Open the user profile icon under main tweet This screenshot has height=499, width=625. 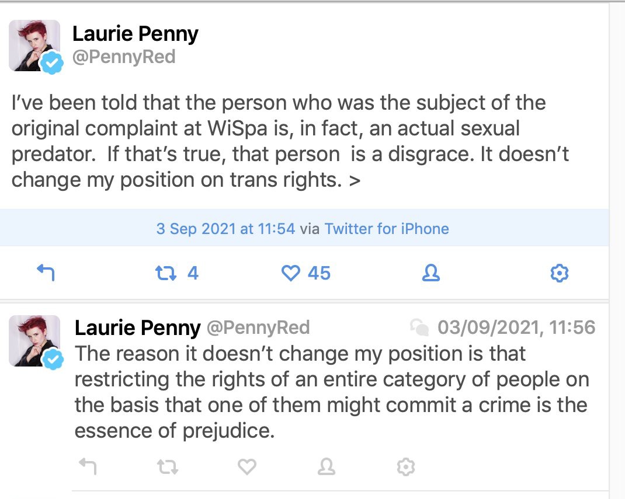[x=430, y=273]
